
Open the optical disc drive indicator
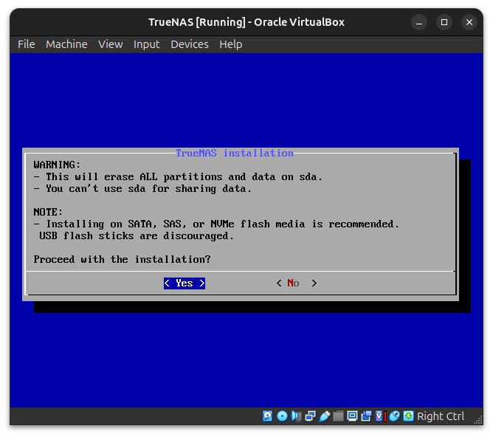[282, 416]
